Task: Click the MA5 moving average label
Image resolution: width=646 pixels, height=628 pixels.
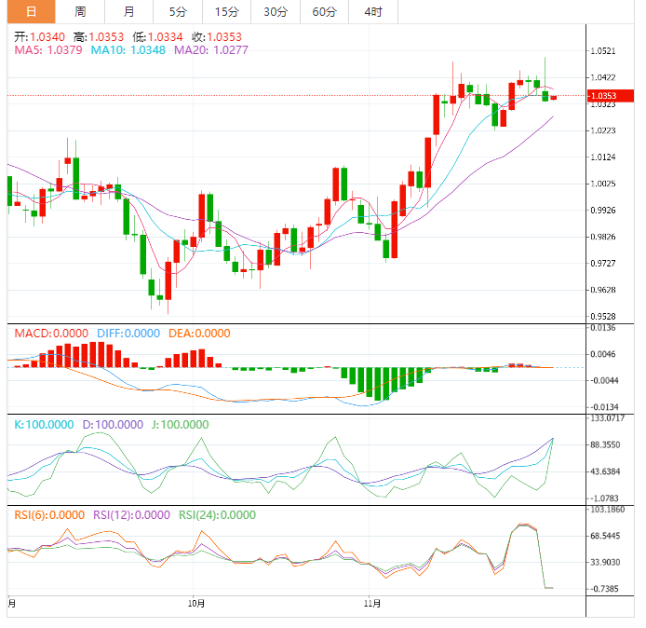Action: pyautogui.click(x=47, y=50)
